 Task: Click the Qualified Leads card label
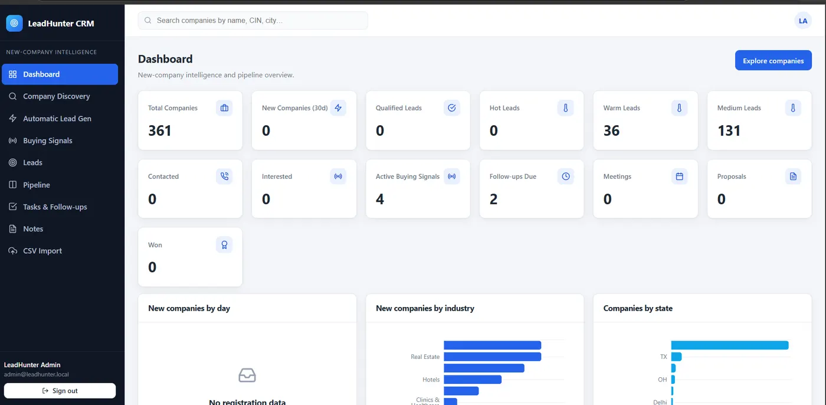tap(399, 108)
